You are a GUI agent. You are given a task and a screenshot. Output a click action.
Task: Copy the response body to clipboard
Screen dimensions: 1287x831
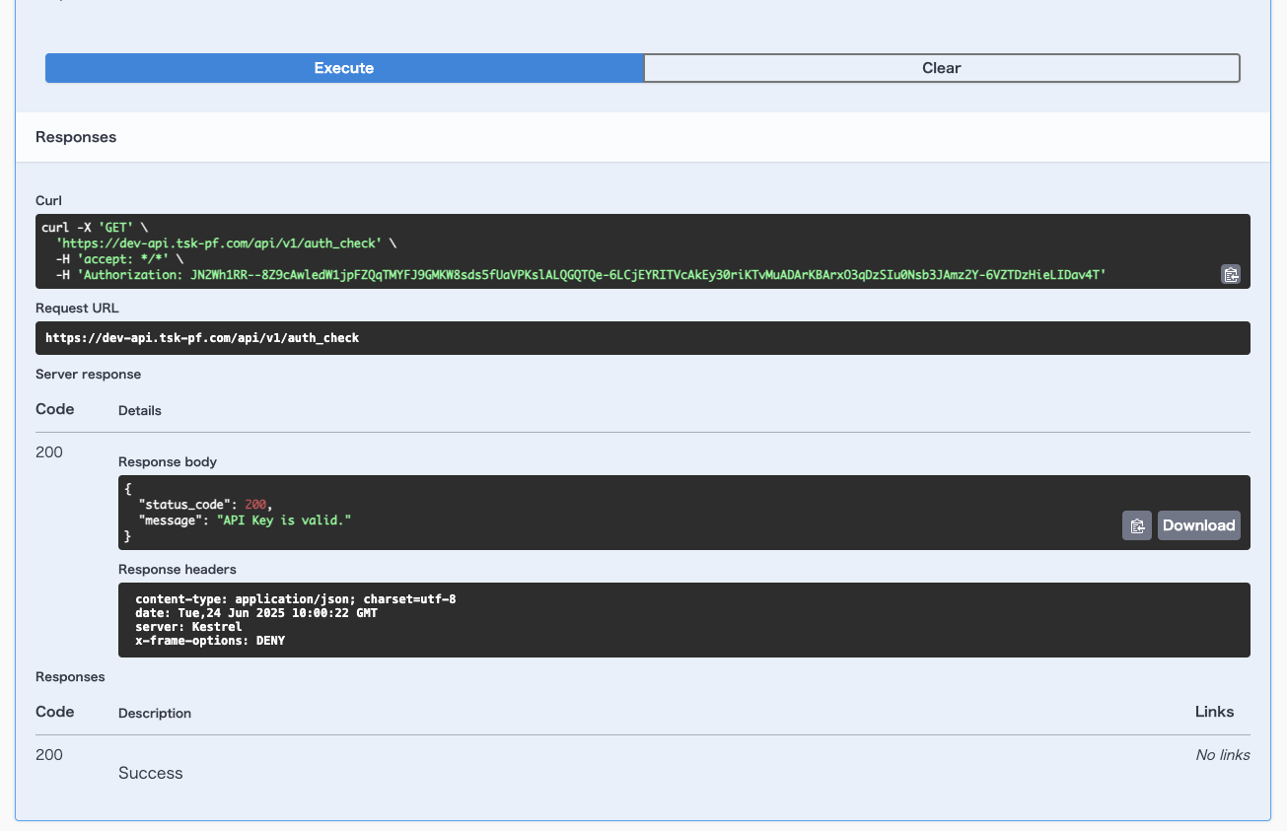click(x=1137, y=525)
